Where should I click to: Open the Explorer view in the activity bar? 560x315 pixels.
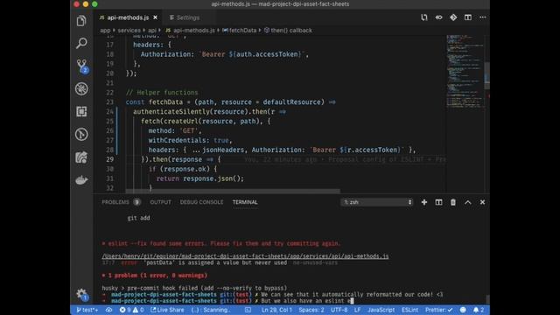[81, 21]
